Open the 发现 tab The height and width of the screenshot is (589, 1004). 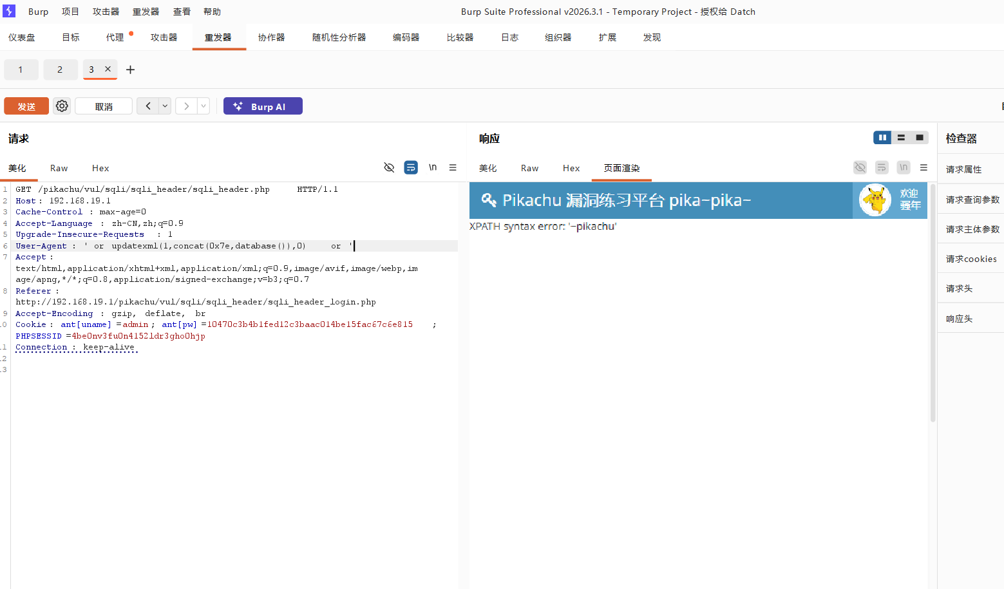tap(652, 37)
